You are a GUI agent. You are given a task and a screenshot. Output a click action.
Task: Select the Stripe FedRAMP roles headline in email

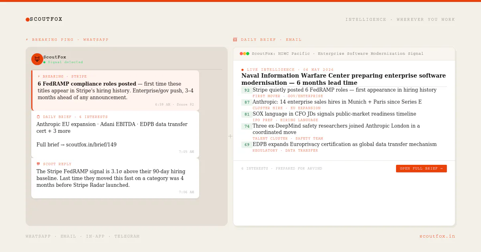344,90
